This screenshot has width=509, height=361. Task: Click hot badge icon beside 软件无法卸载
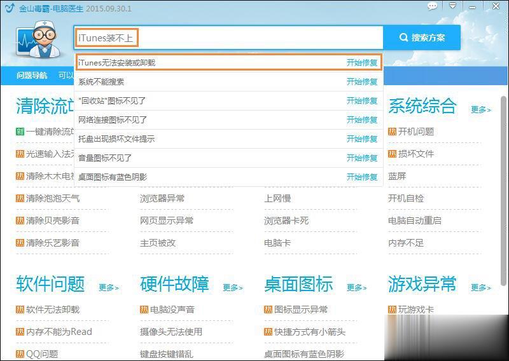point(20,310)
